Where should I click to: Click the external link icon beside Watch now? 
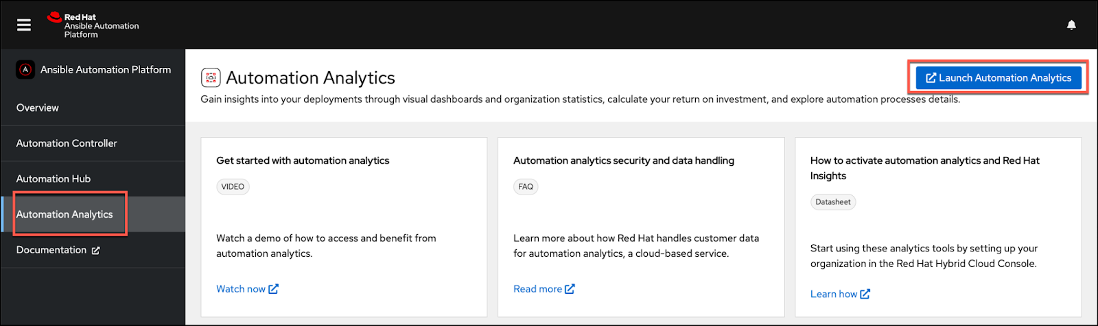[274, 289]
